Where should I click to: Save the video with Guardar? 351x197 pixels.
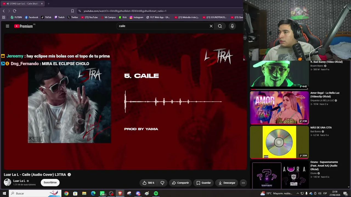click(x=203, y=183)
